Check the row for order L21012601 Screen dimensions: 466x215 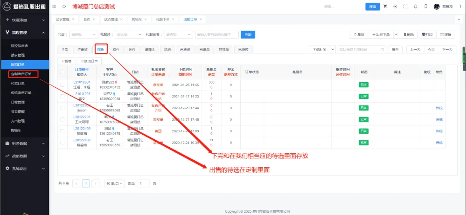[63, 85]
